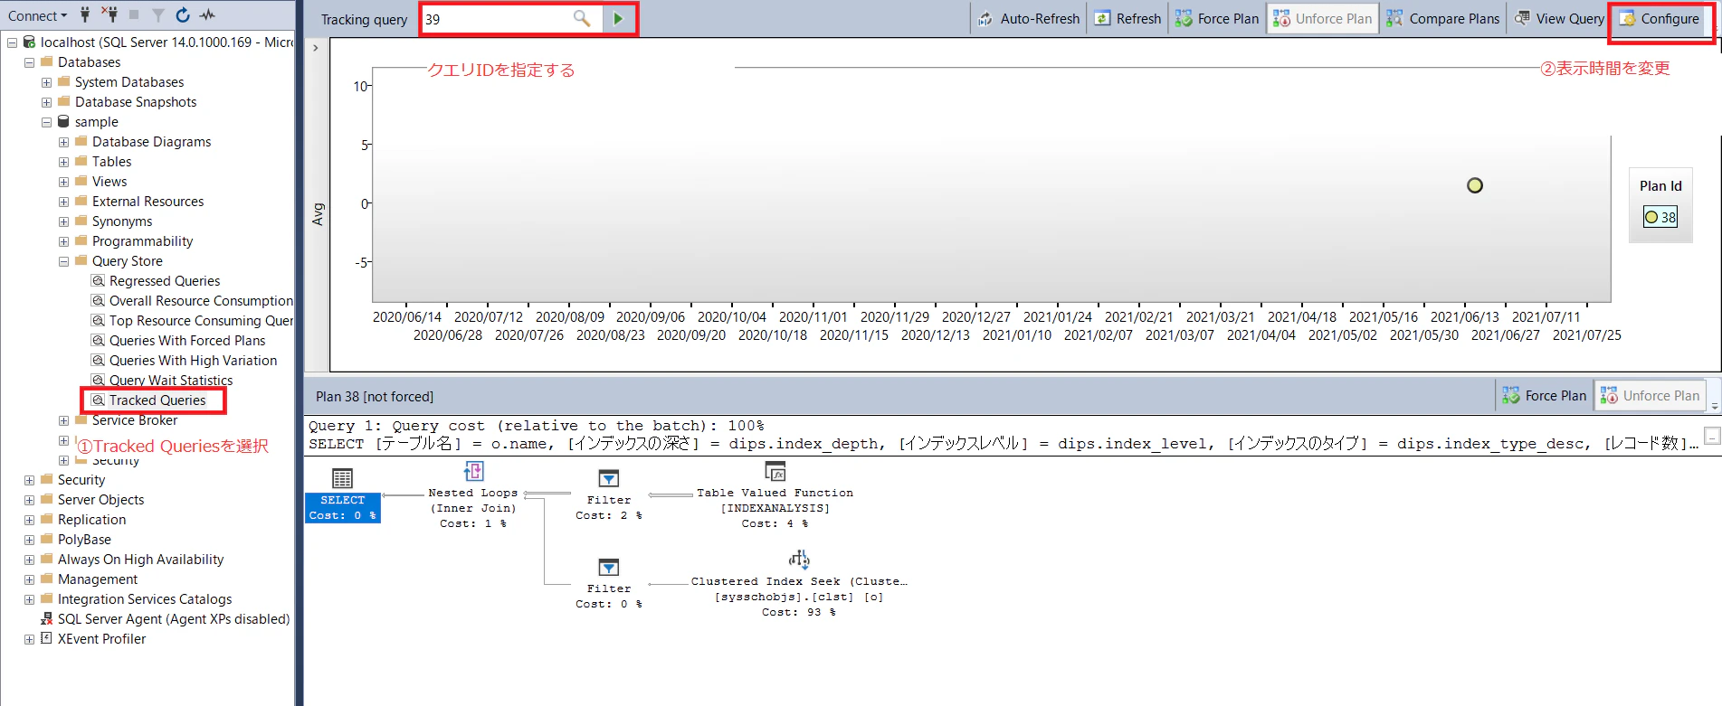Click the sample database cylinder icon
The image size is (1722, 706).
pyautogui.click(x=63, y=121)
